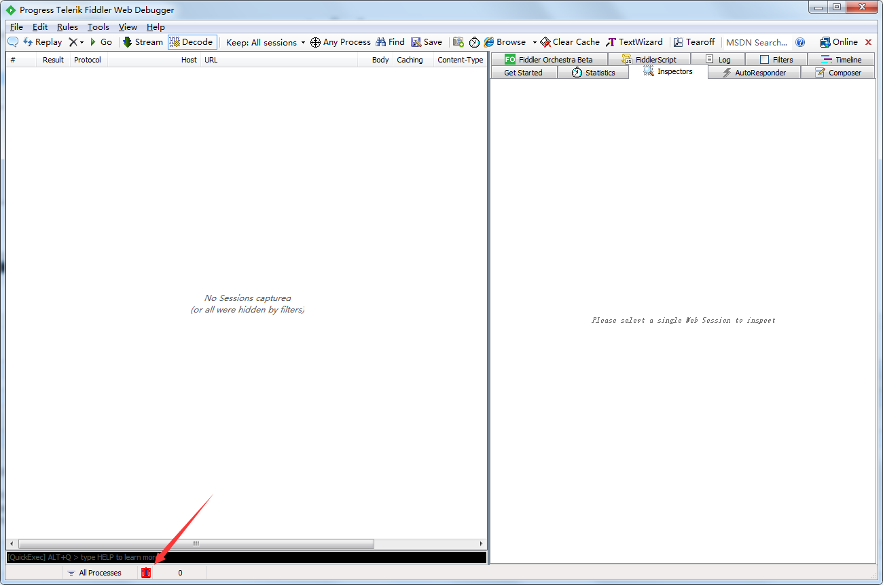Open the Tools menu
The height and width of the screenshot is (585, 883).
click(x=98, y=27)
